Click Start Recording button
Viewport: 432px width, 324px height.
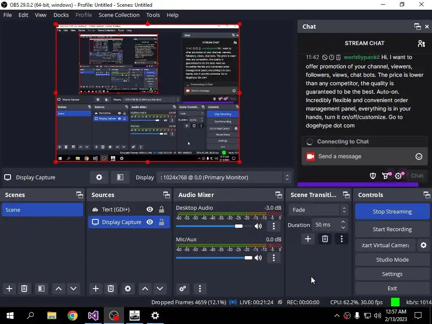click(392, 229)
